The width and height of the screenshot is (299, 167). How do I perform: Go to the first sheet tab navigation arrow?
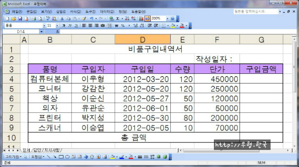(4, 150)
